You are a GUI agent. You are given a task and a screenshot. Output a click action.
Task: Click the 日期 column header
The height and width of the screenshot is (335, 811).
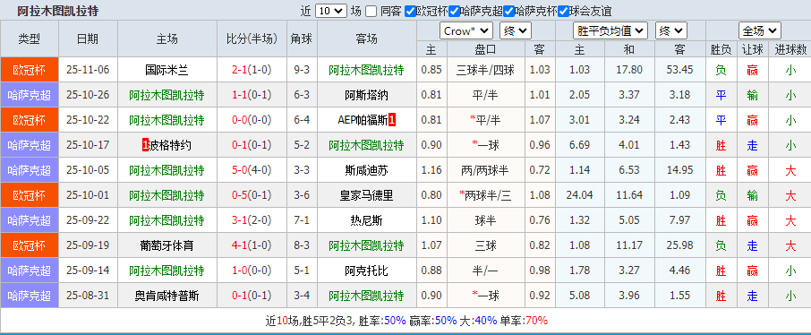pos(88,39)
